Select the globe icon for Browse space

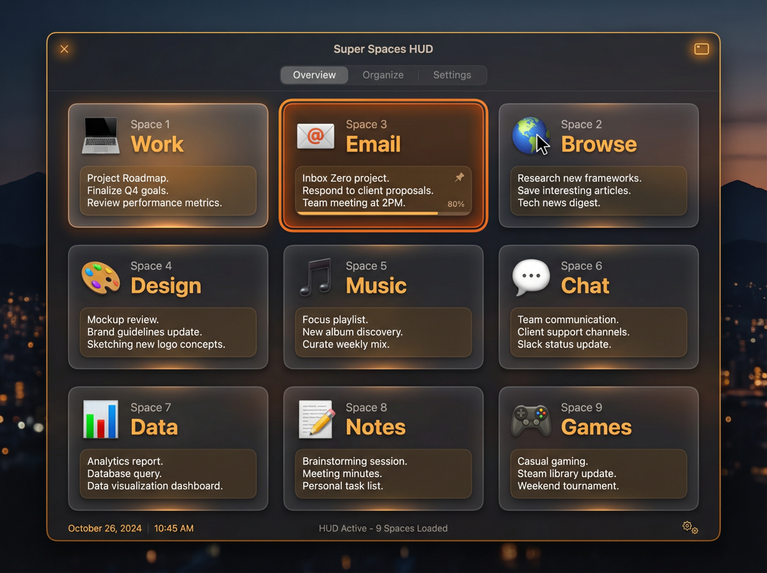pos(530,136)
